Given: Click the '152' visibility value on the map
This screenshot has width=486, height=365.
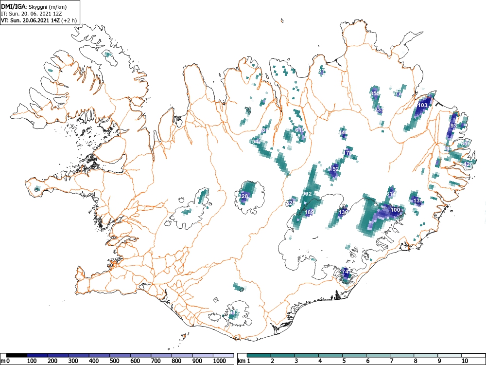Looking at the screenshot, I should click(334, 169).
